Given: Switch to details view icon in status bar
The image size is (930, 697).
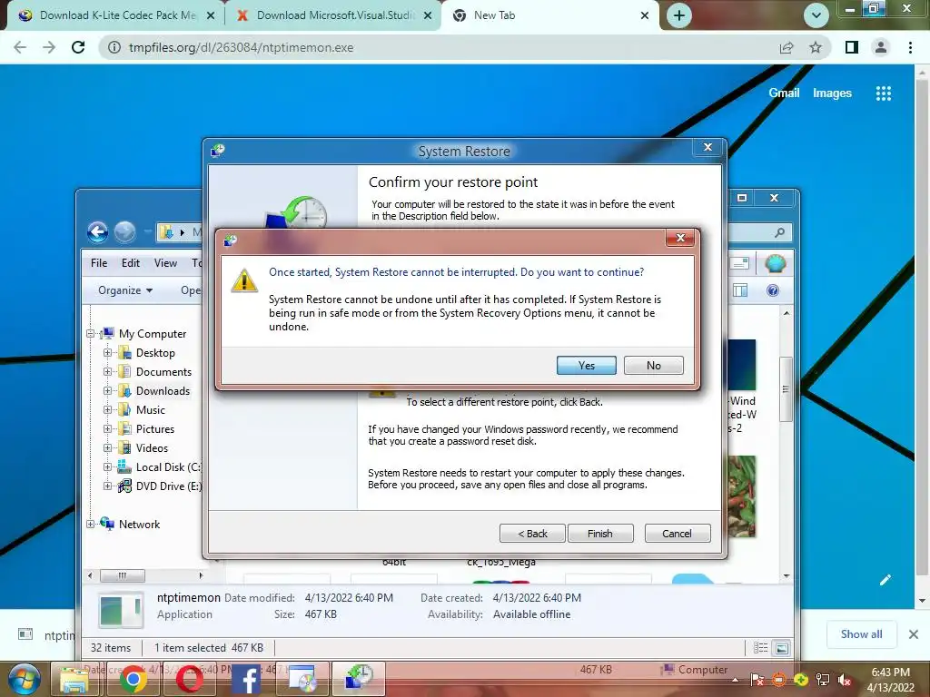Looking at the screenshot, I should [x=760, y=648].
